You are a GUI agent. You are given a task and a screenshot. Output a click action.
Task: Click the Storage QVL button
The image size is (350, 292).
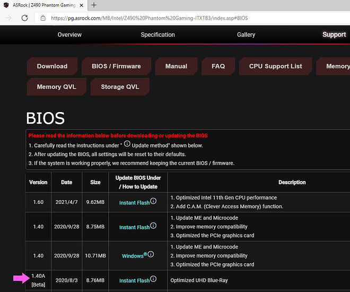[x=120, y=87]
